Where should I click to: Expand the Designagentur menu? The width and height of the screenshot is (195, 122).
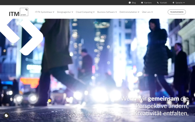click(65, 12)
